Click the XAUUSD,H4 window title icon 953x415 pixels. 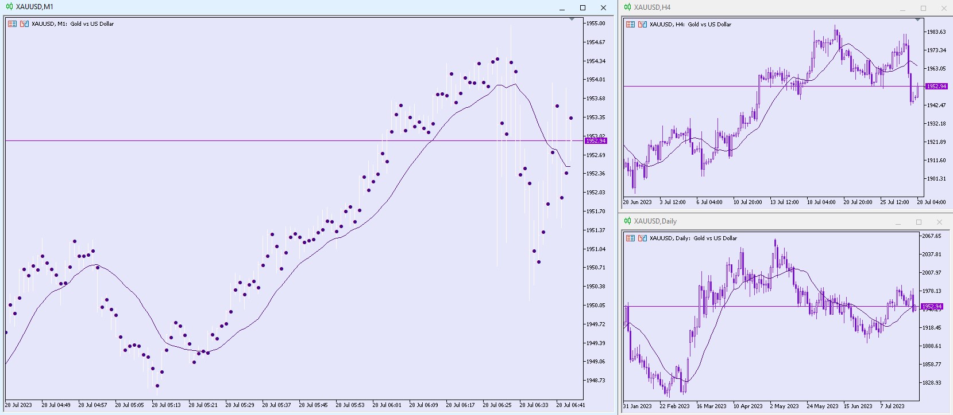[x=627, y=7]
